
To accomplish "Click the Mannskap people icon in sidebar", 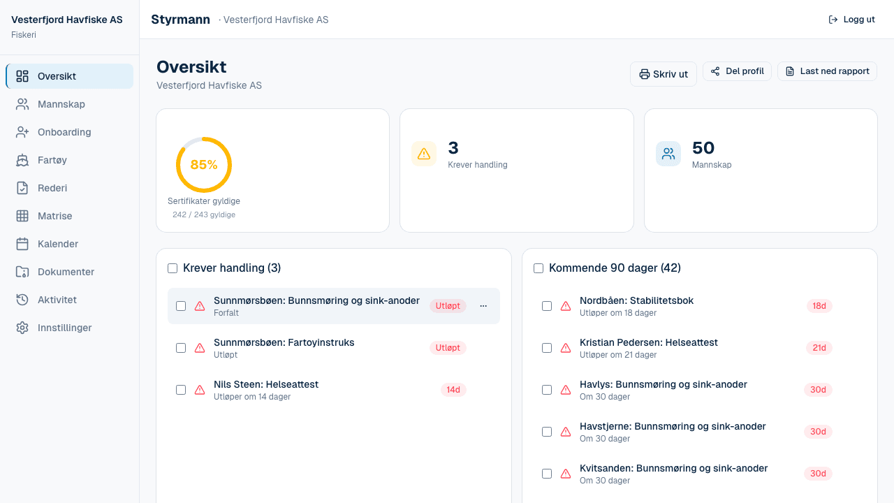I will pyautogui.click(x=22, y=104).
